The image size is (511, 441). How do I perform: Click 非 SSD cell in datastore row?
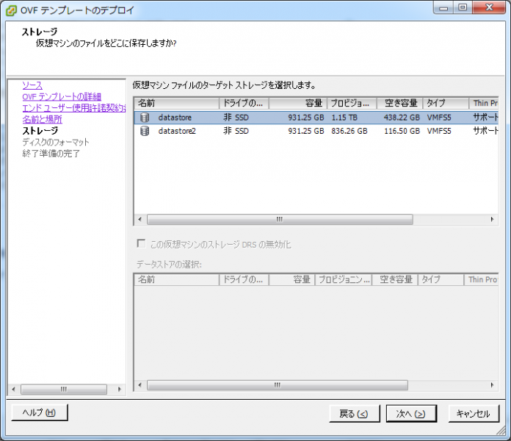pyautogui.click(x=236, y=118)
